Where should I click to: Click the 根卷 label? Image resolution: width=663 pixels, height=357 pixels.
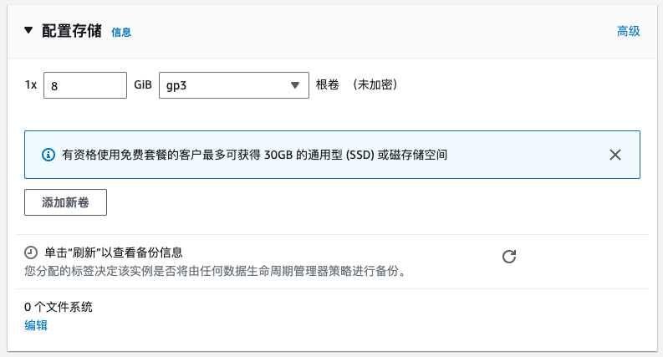pyautogui.click(x=327, y=84)
